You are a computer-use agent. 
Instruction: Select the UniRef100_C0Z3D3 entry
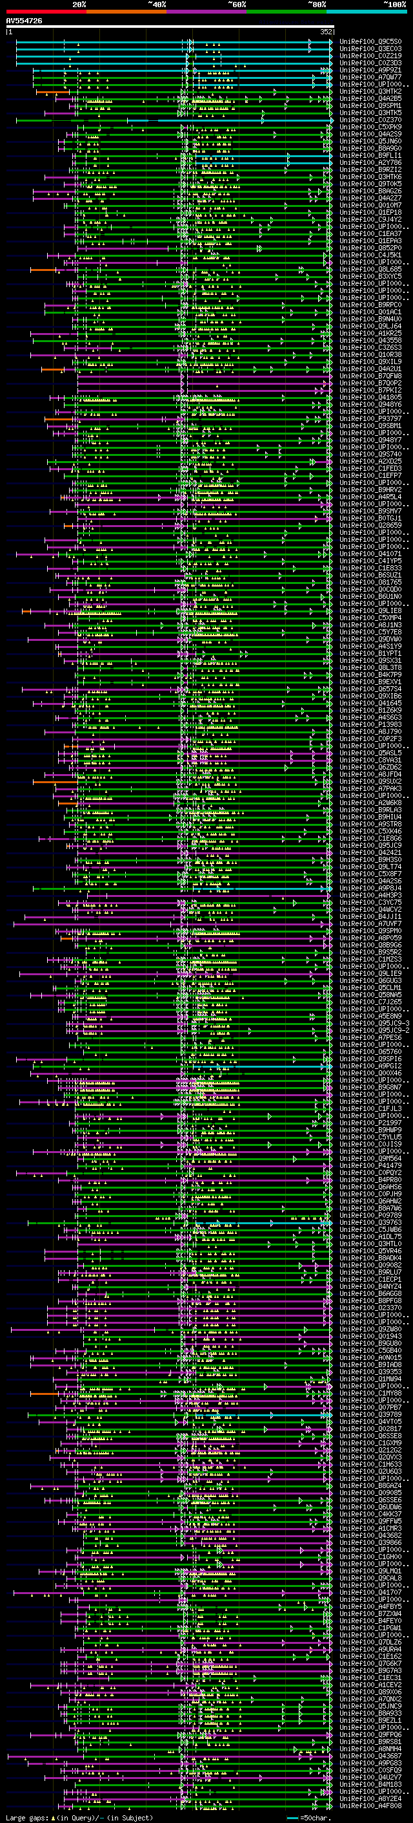tap(370, 63)
